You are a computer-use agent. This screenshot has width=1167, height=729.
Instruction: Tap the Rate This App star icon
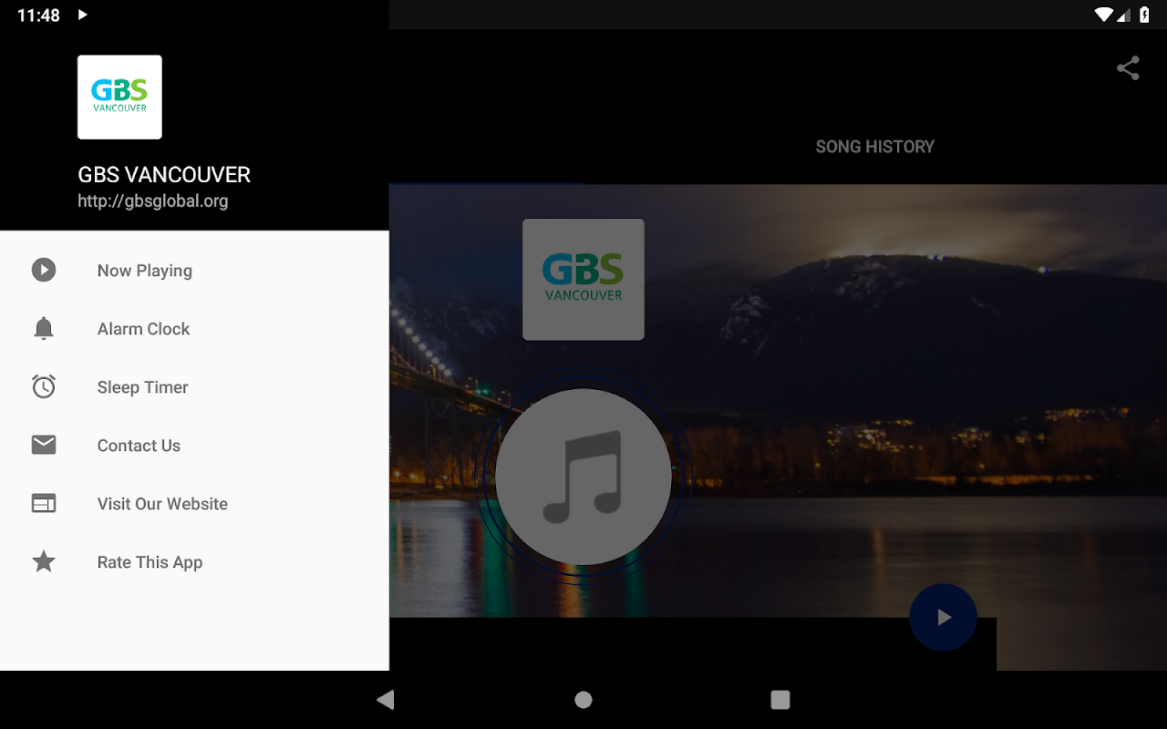coord(44,561)
